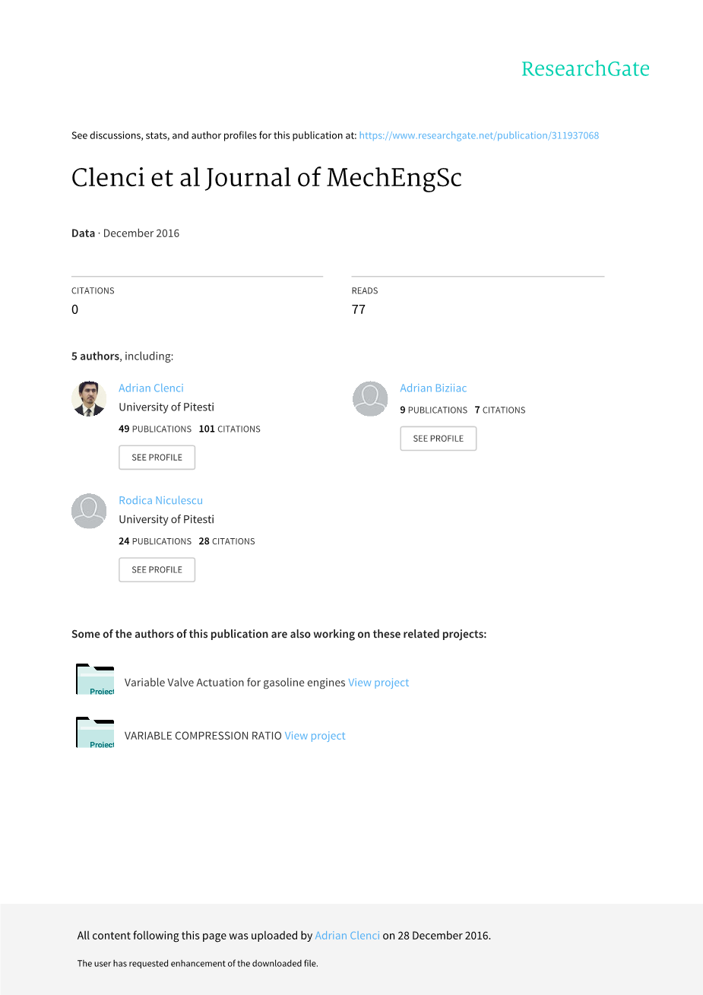Screen dimensions: 703x995
Task: Click See Profile button under Adrian Clenci
Action: pyautogui.click(x=157, y=458)
